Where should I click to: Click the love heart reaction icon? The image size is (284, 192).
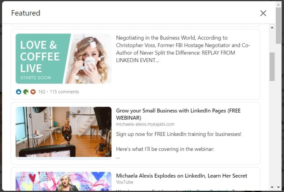pyautogui.click(x=33, y=92)
